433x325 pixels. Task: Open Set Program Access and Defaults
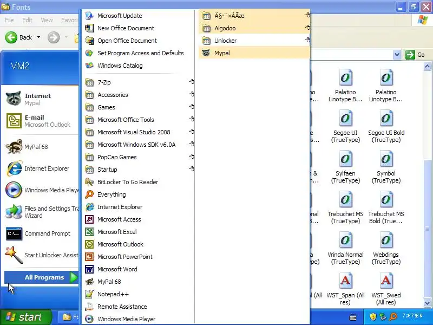tap(139, 53)
